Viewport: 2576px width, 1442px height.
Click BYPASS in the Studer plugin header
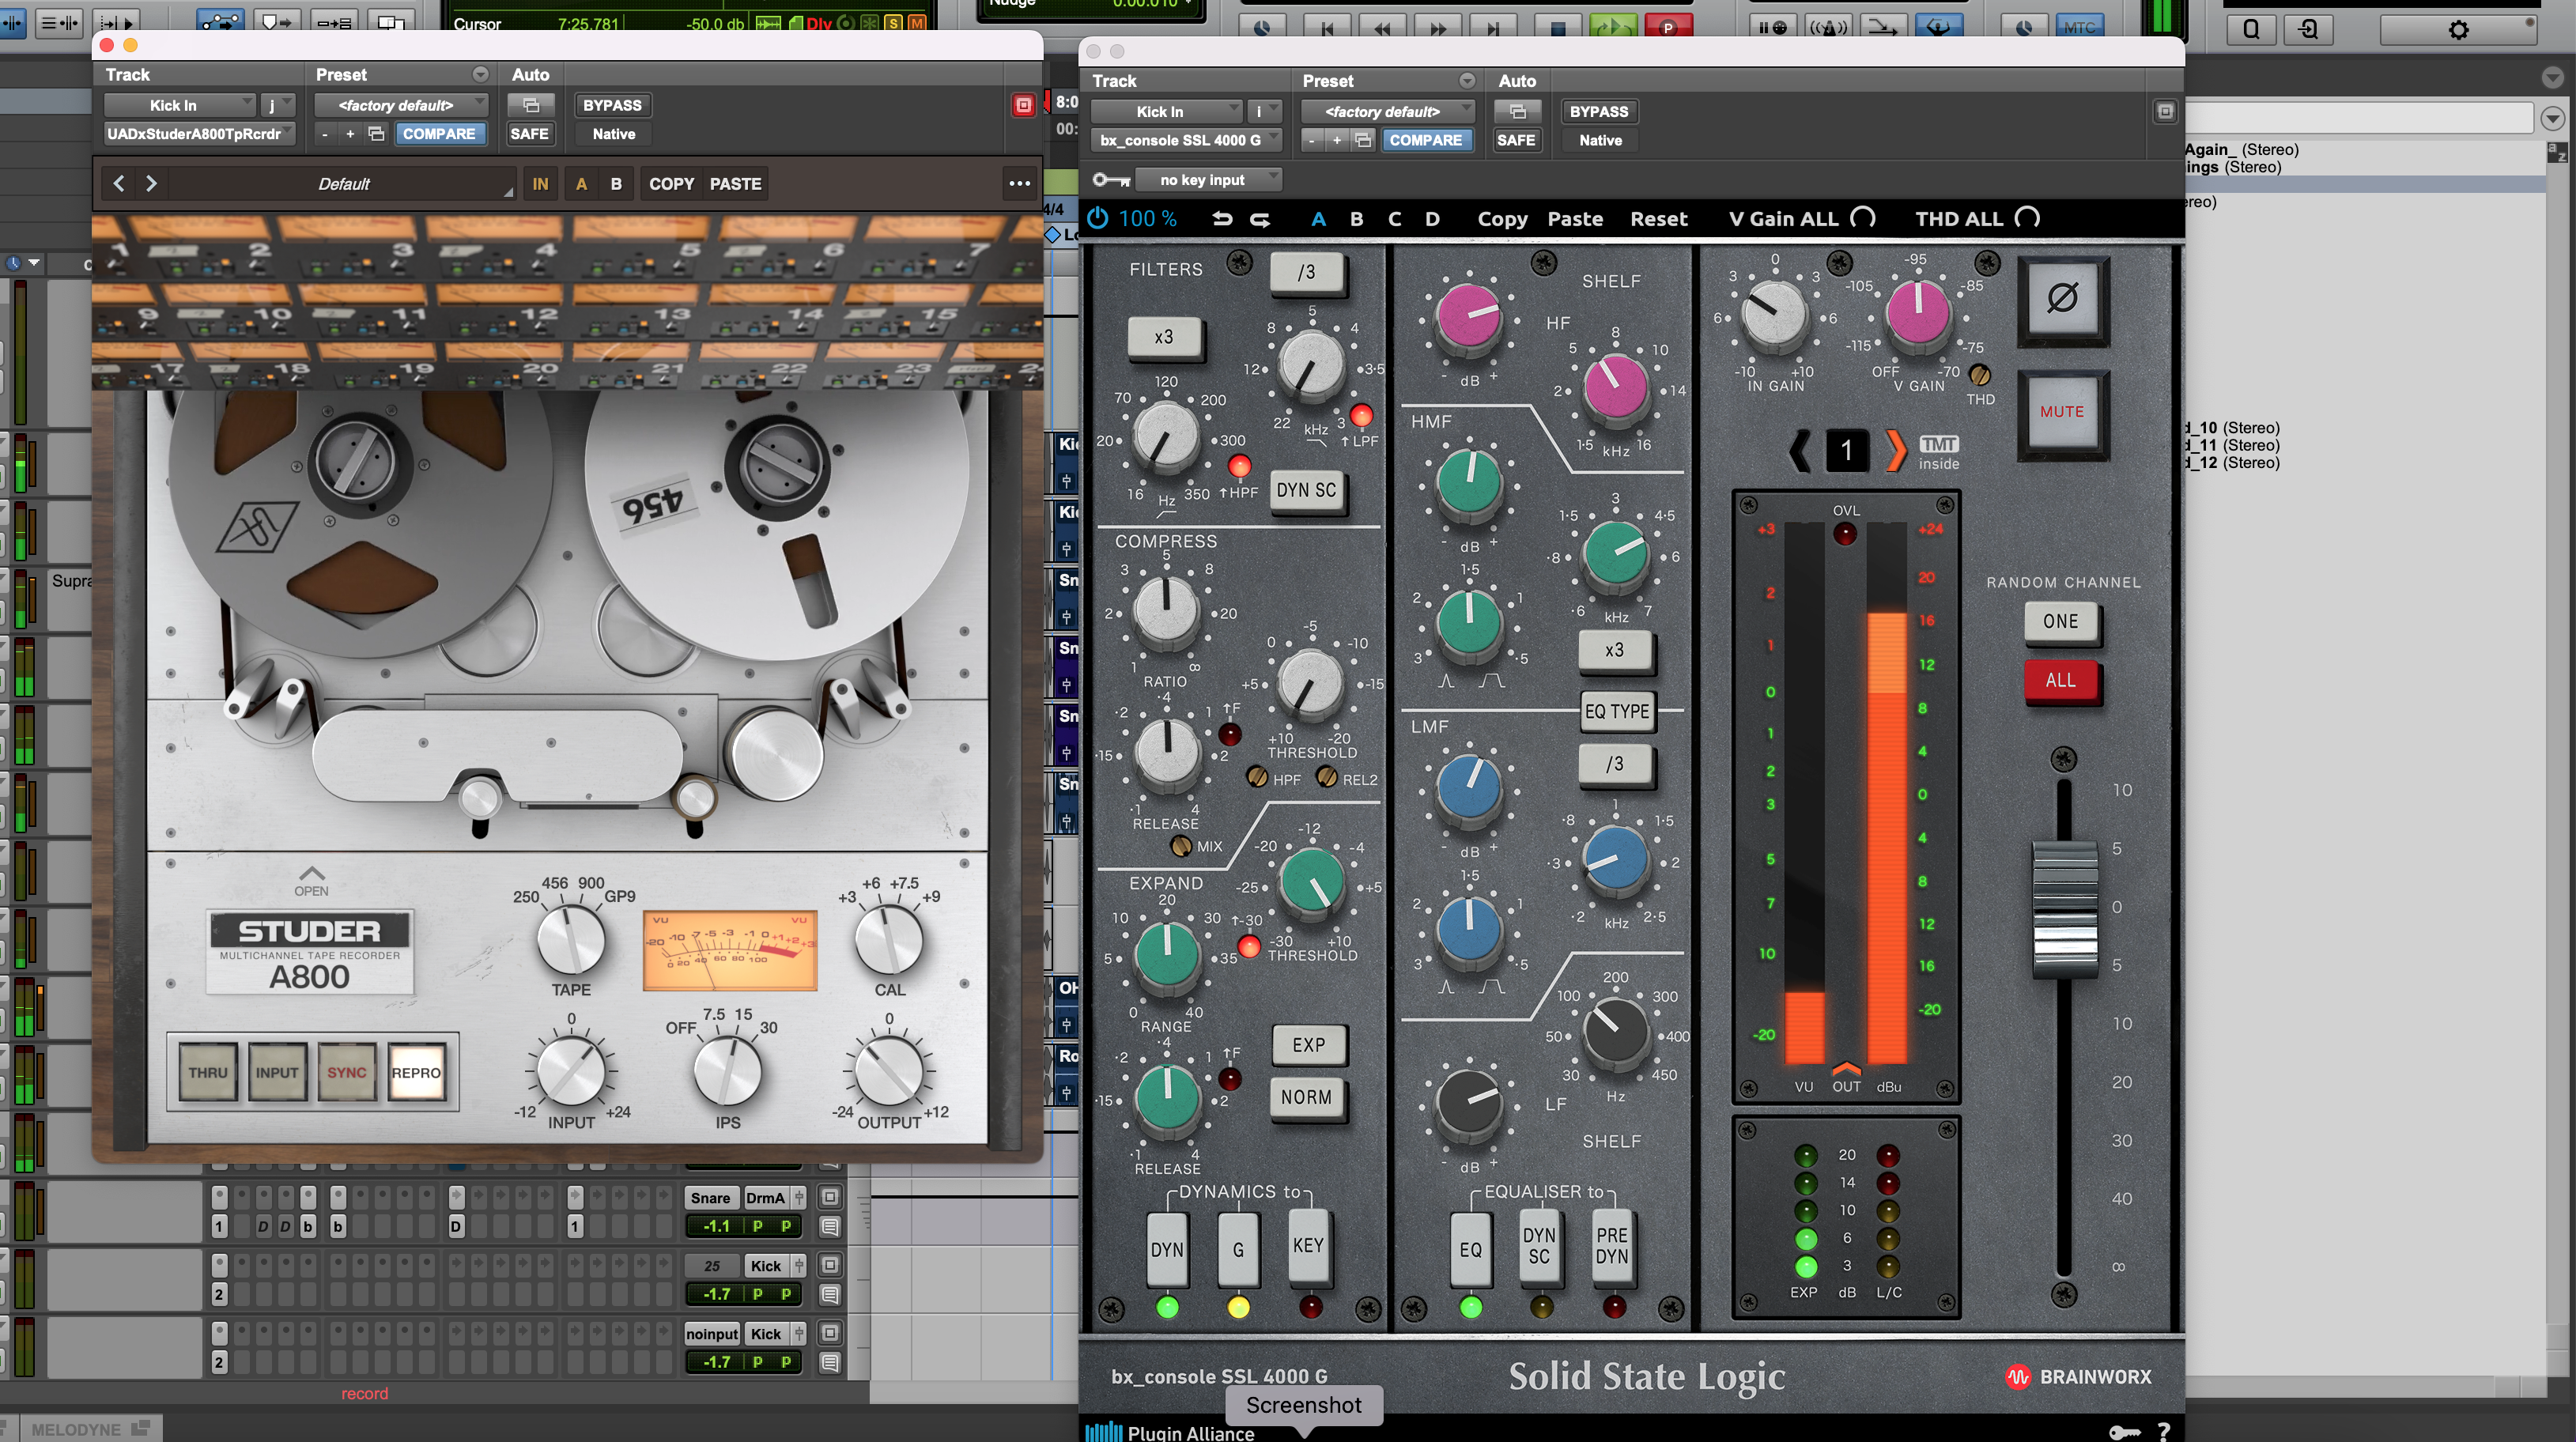(612, 105)
